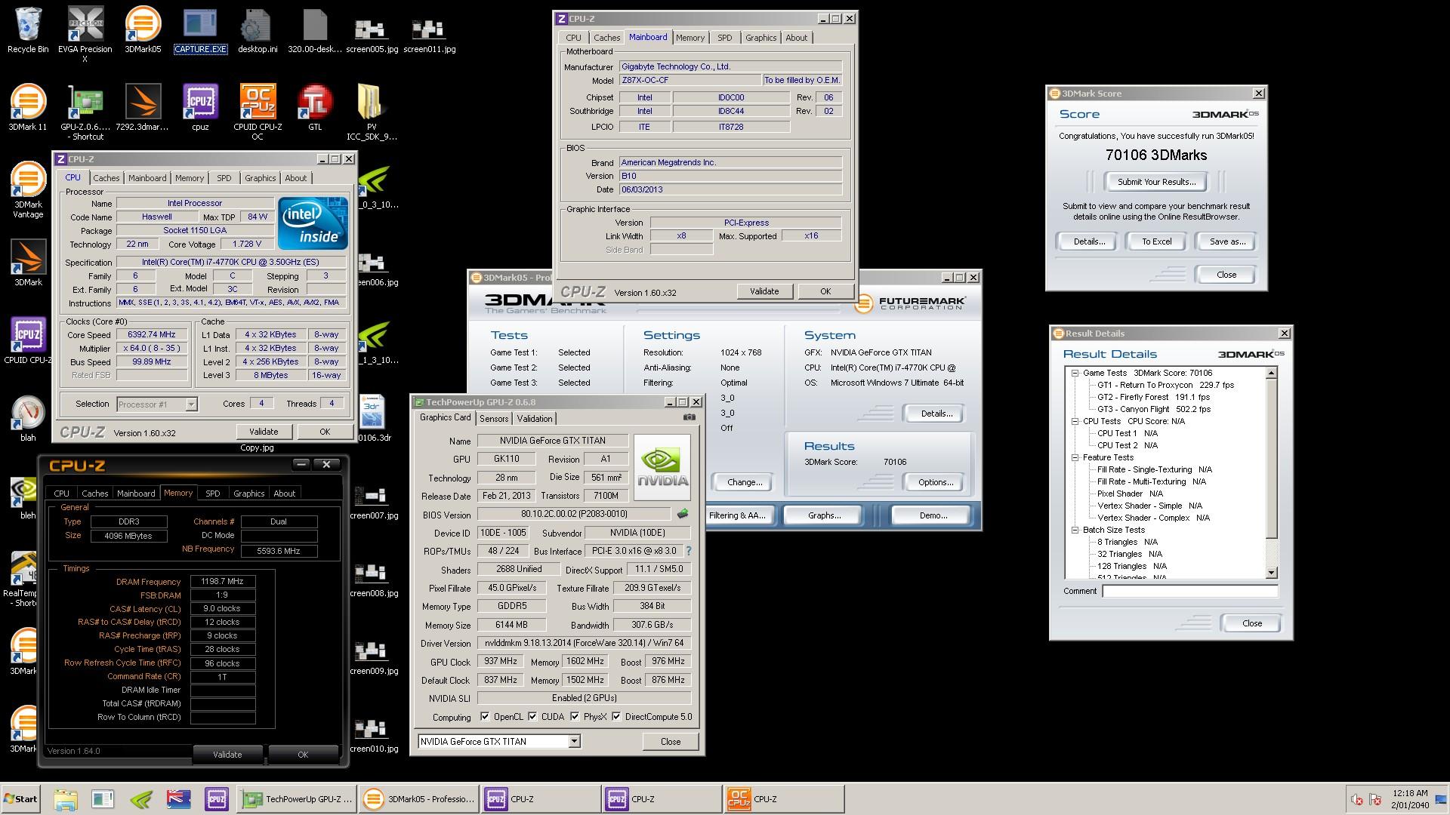
Task: Open TechPowerUp GPU-Z taskbar button
Action: pyautogui.click(x=298, y=799)
